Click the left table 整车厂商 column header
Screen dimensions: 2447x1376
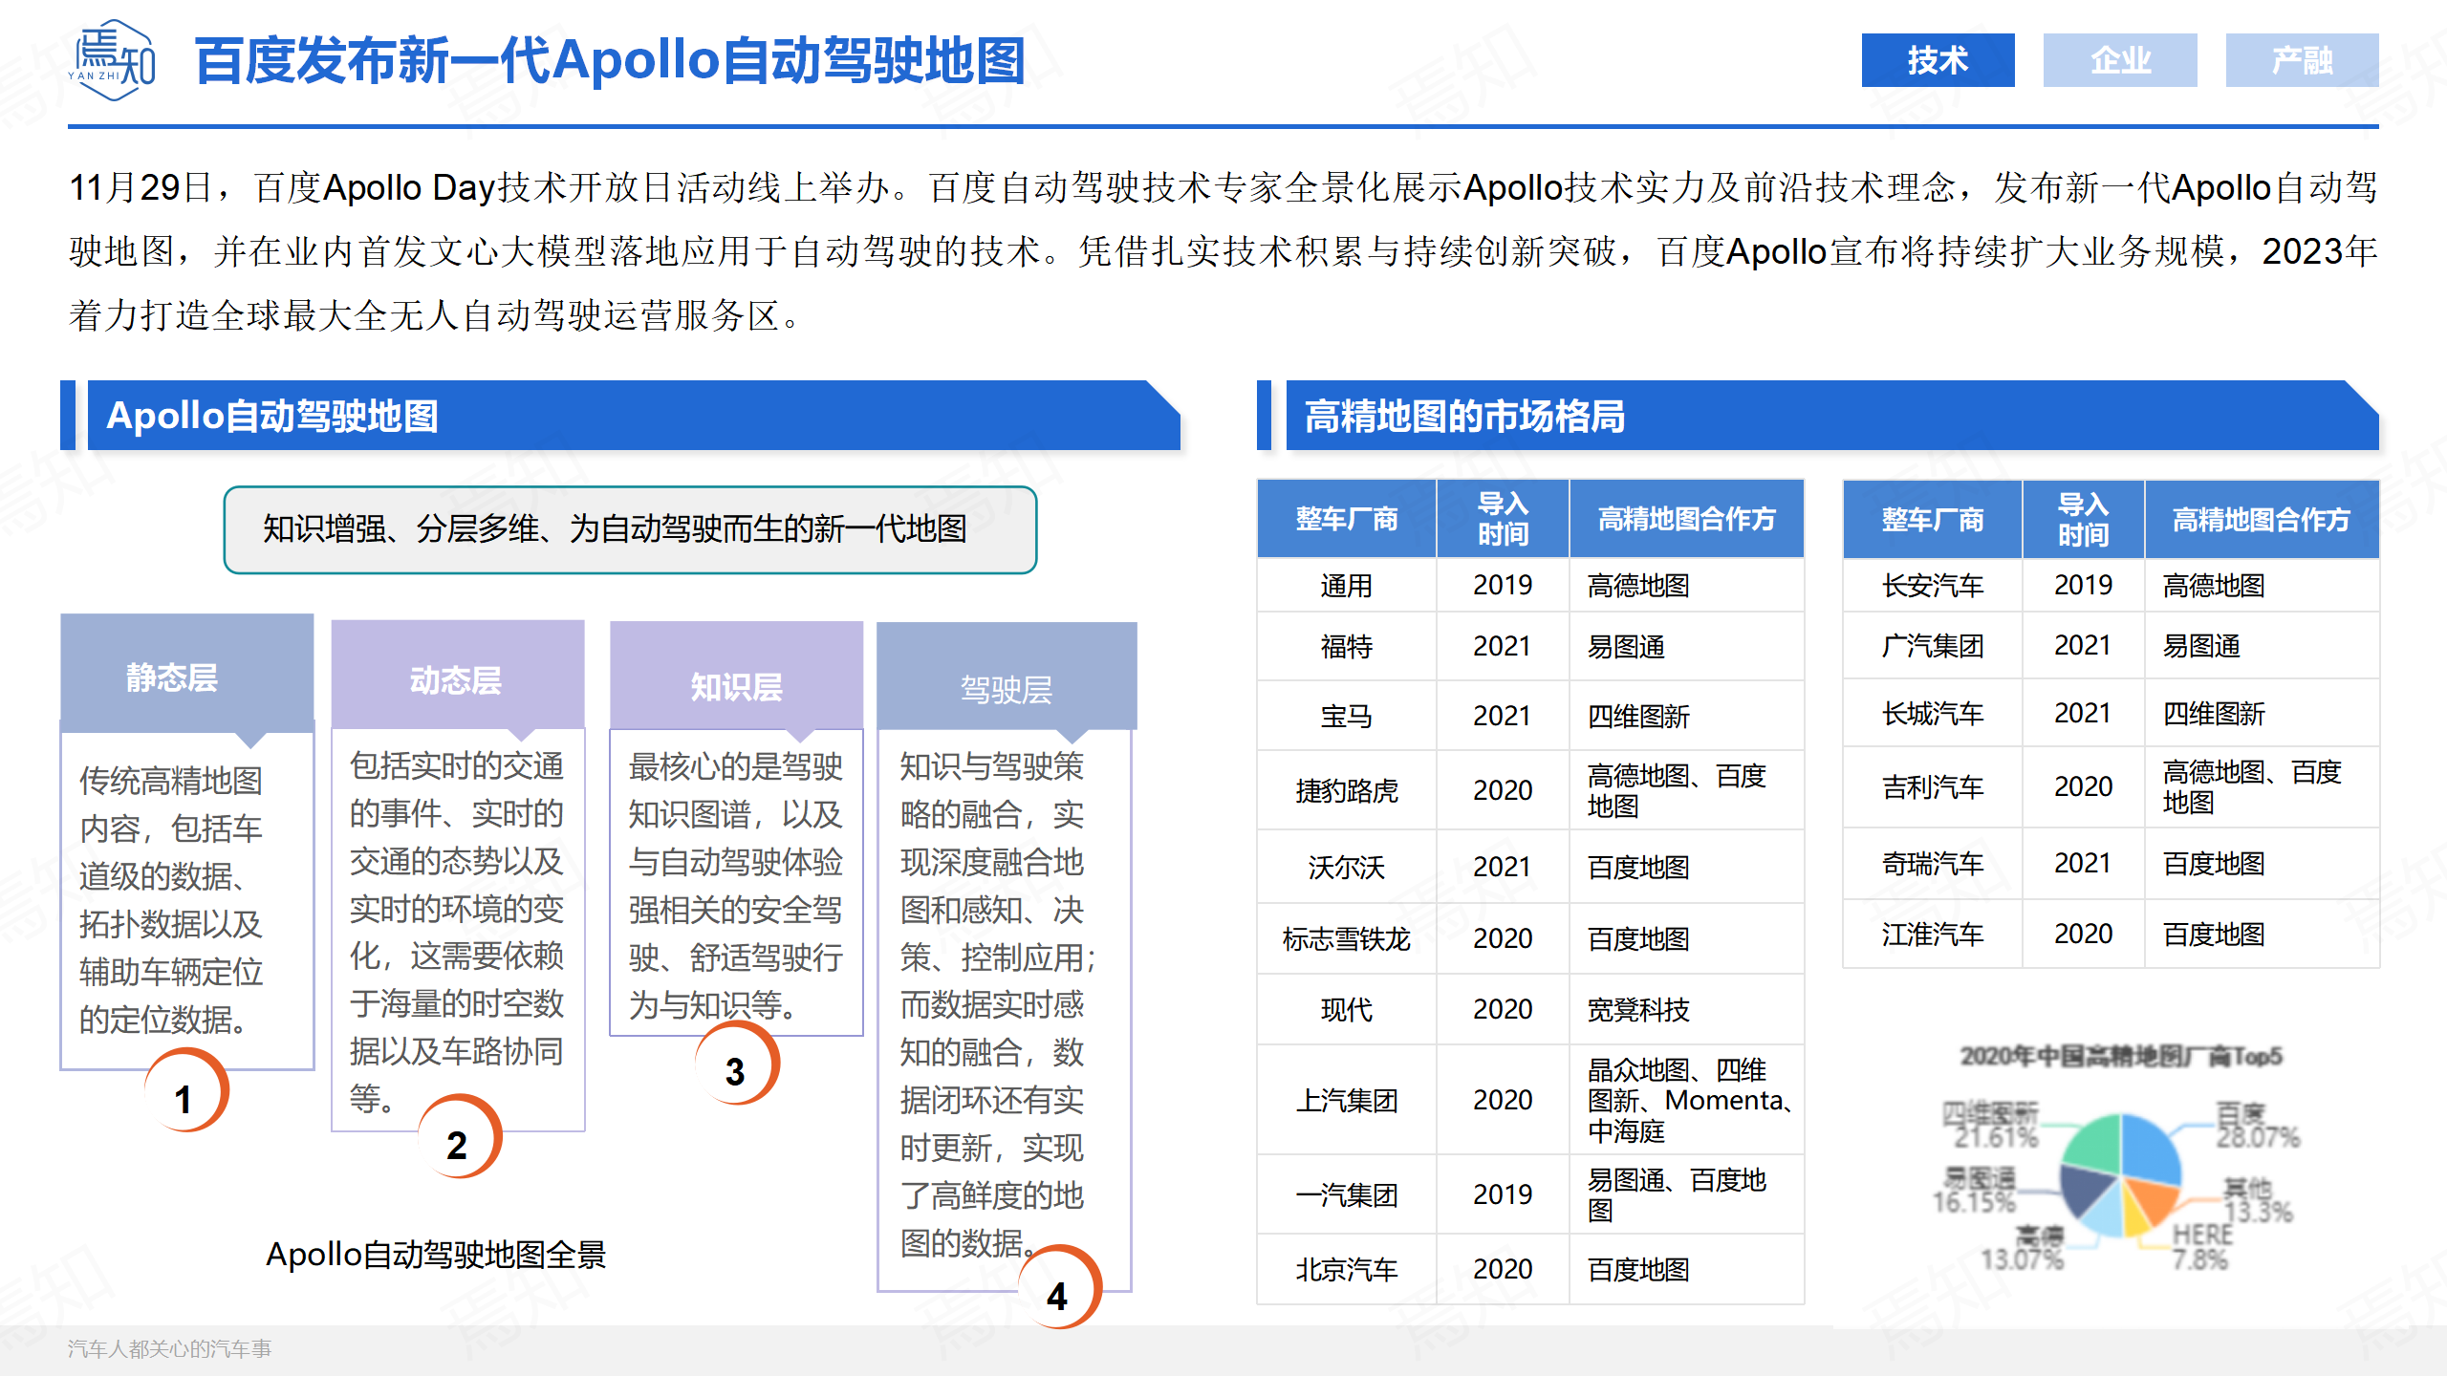point(1347,519)
